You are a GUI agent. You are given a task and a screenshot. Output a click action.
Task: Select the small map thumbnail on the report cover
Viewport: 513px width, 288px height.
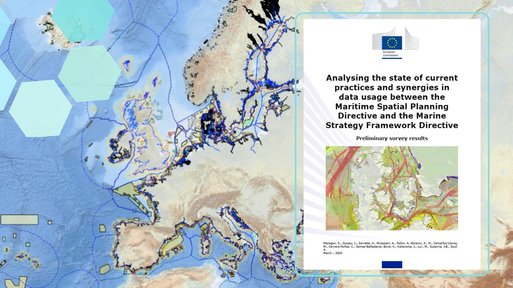click(x=392, y=188)
